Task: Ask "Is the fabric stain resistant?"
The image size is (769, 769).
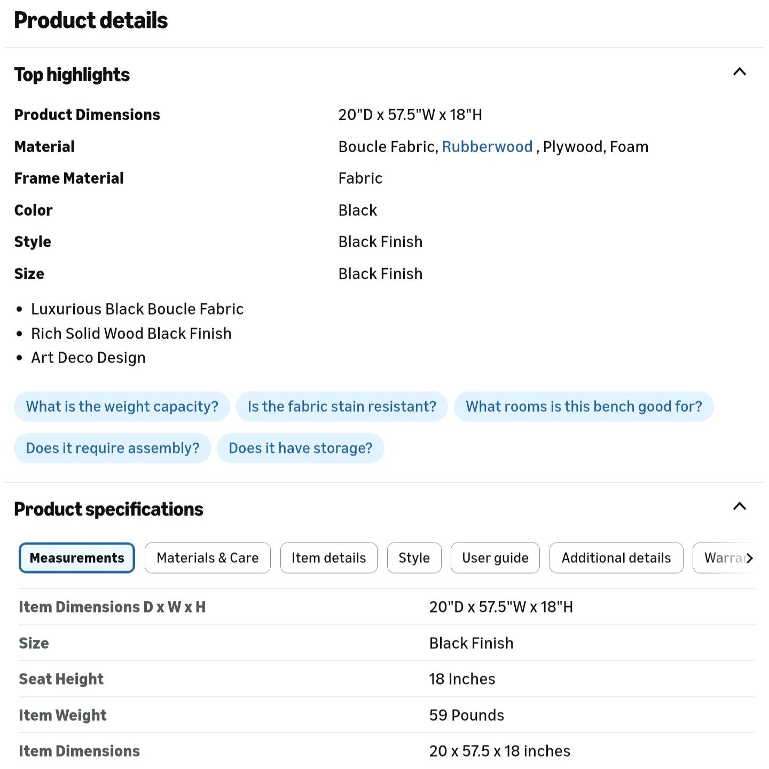Action: [342, 406]
